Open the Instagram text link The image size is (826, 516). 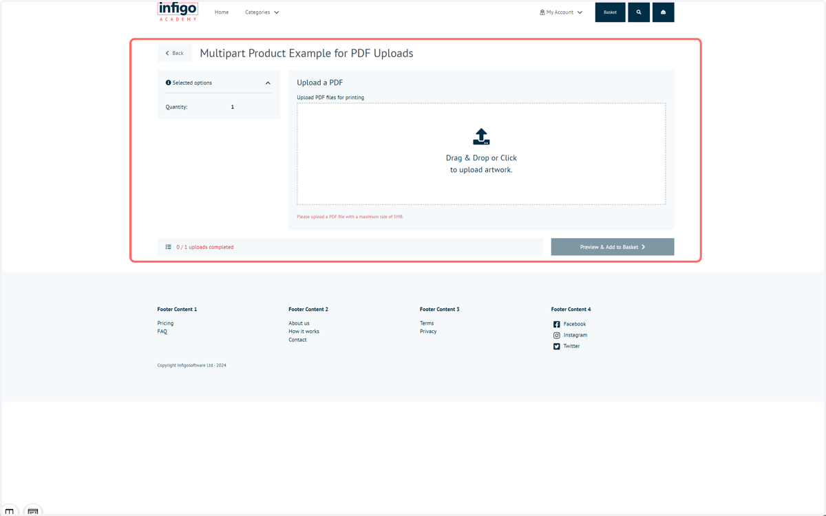click(575, 335)
